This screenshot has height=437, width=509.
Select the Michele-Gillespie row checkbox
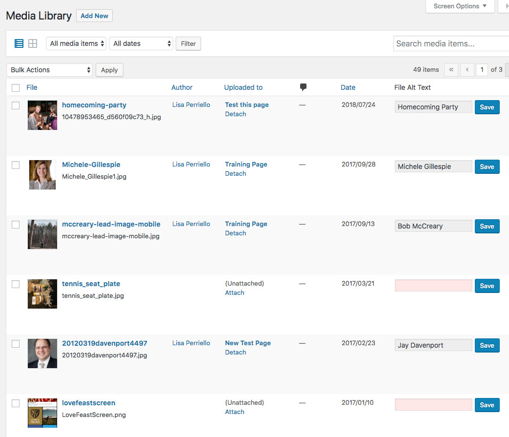pos(16,165)
